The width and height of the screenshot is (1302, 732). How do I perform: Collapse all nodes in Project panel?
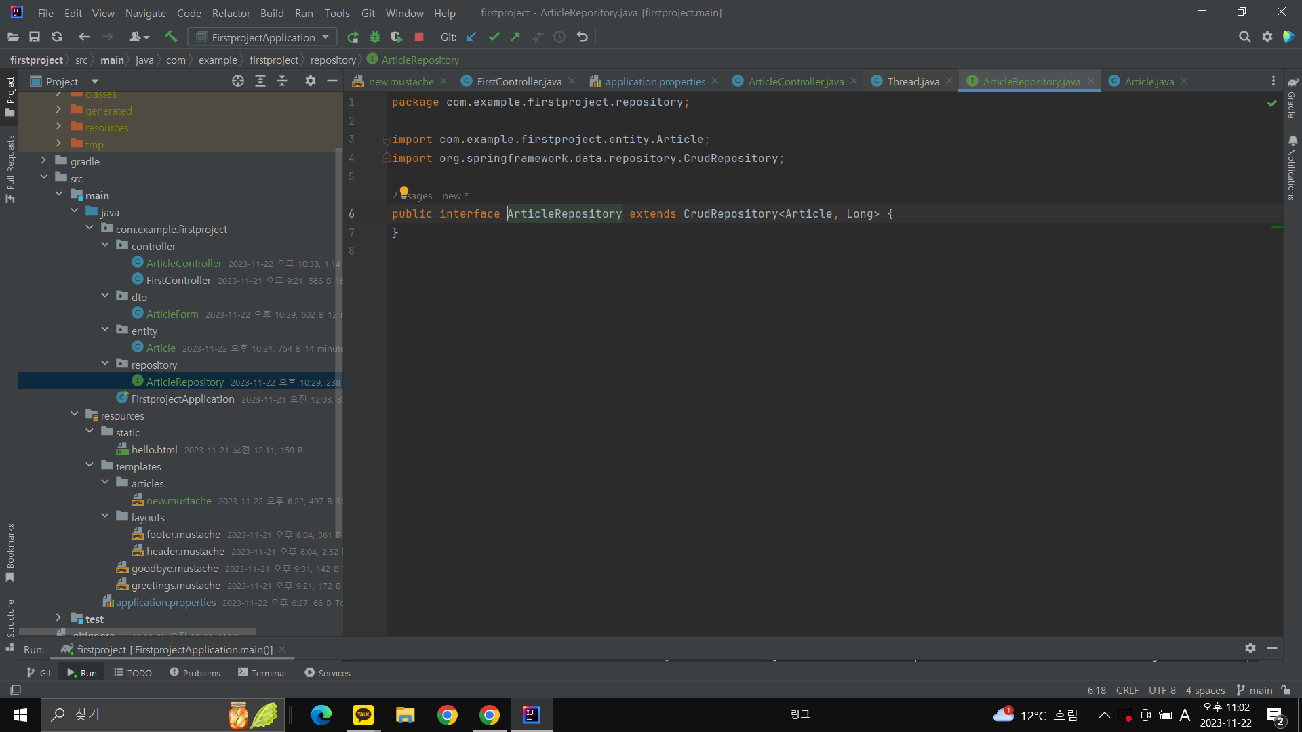pos(282,81)
